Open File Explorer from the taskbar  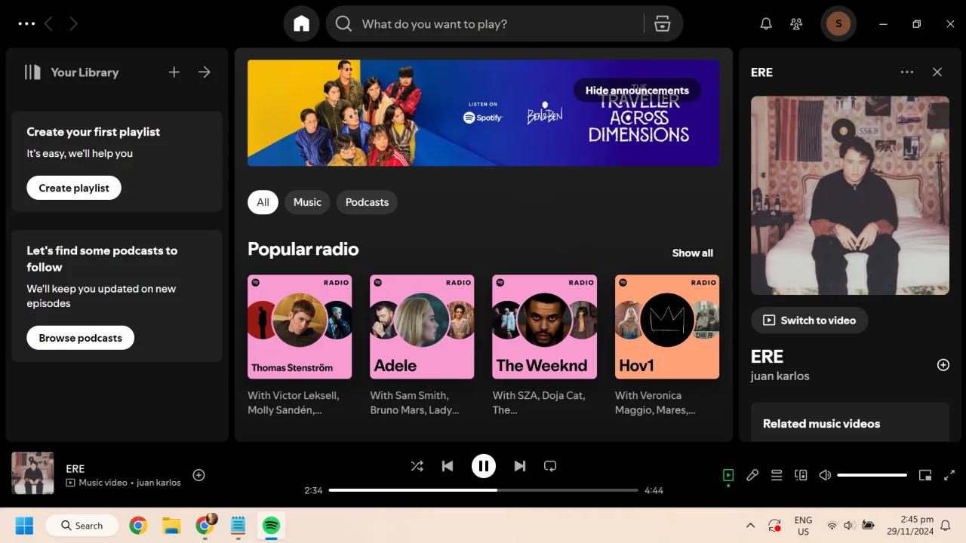click(x=171, y=526)
